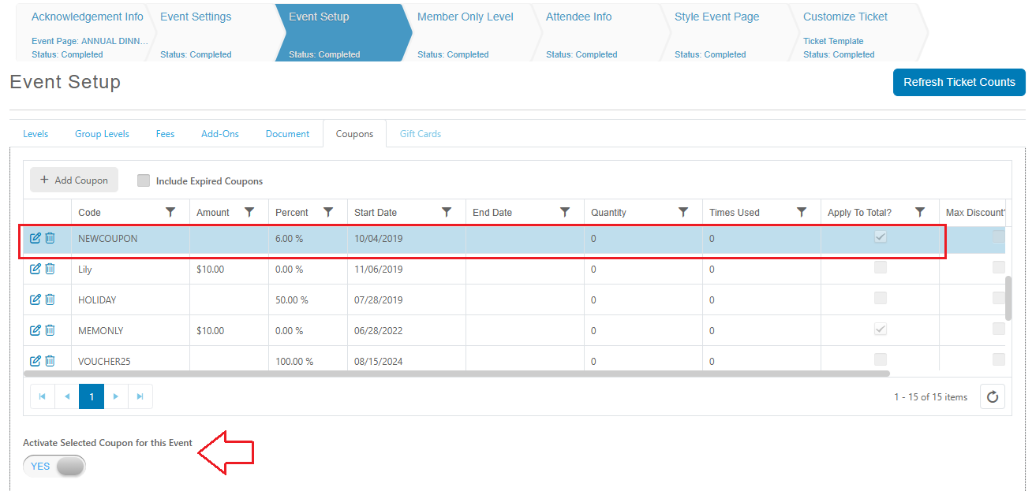Click the 50.00 % percent cell
Screen dimensions: 1032x491
click(308, 299)
